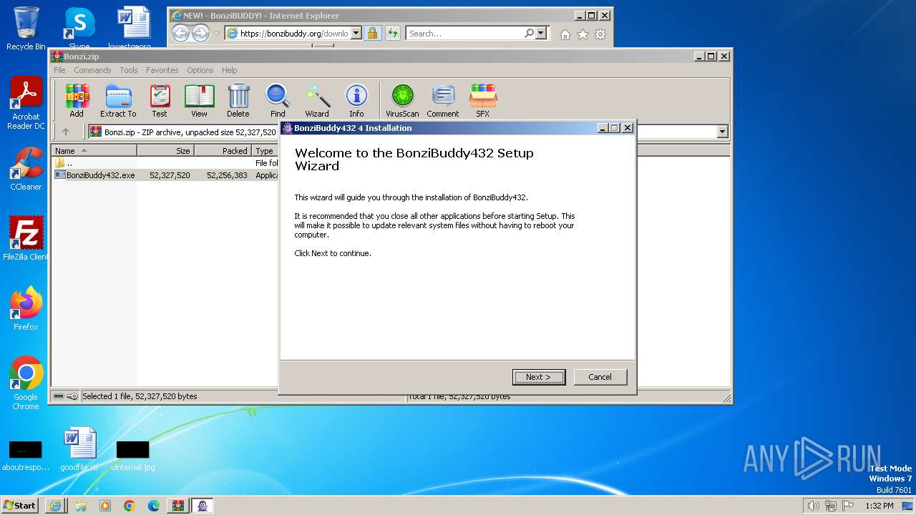
Task: Show archive Info icon
Action: tap(356, 100)
